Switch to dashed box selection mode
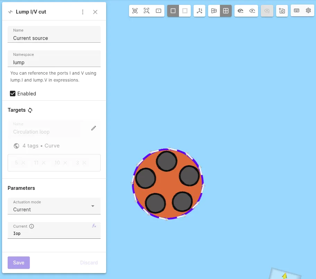This screenshot has height=279, width=316. click(x=185, y=11)
